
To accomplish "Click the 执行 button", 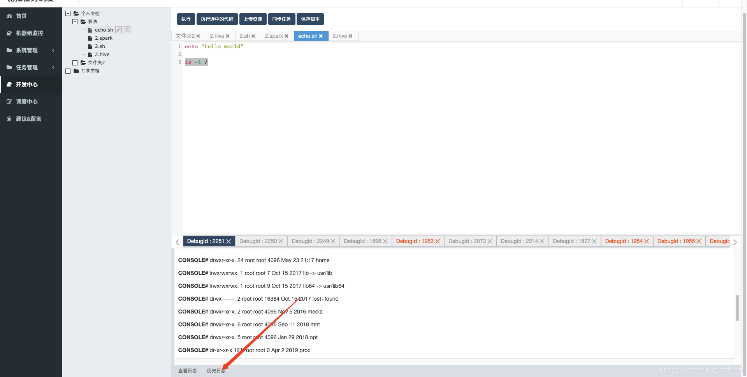I will [x=186, y=19].
